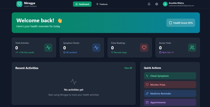Click the heart icon in Monitor Pulse
The height and width of the screenshot is (107, 210).
coord(147,85)
